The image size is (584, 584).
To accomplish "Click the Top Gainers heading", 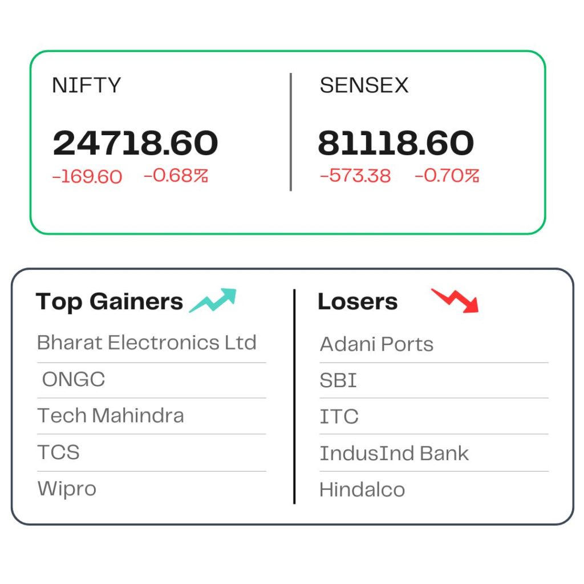I will click(x=109, y=302).
